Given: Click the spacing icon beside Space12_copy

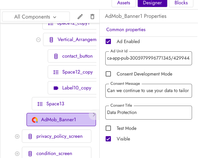Looking at the screenshot, I should (x=56, y=72).
